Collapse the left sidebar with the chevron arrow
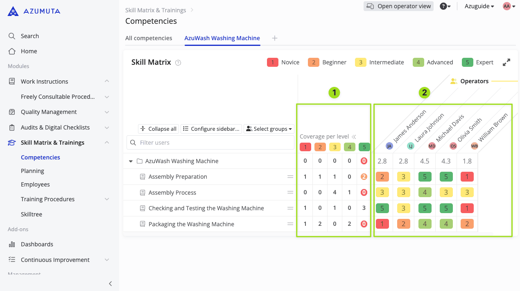520x291 pixels. 110,284
